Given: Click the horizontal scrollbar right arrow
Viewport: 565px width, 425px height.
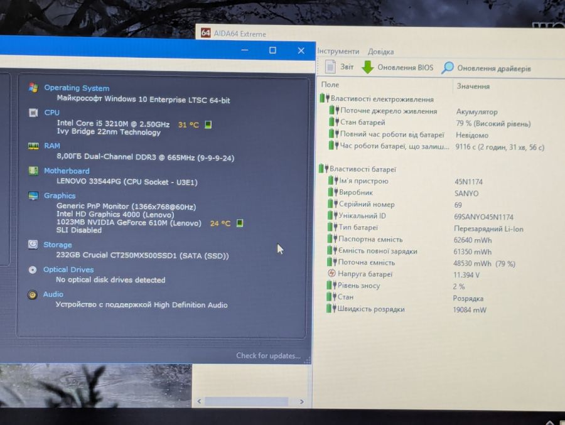Looking at the screenshot, I should click(x=301, y=401).
